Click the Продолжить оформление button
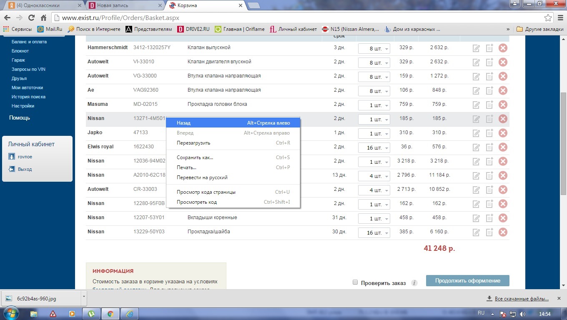Image resolution: width=567 pixels, height=320 pixels. point(468,280)
